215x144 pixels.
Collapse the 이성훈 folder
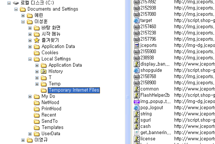pyautogui.click(x=23, y=22)
